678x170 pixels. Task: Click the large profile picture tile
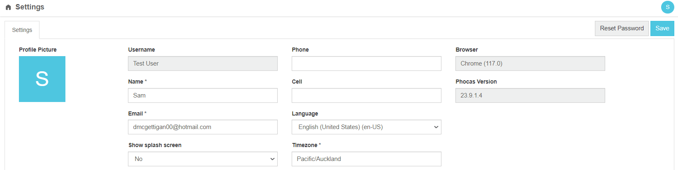point(42,79)
